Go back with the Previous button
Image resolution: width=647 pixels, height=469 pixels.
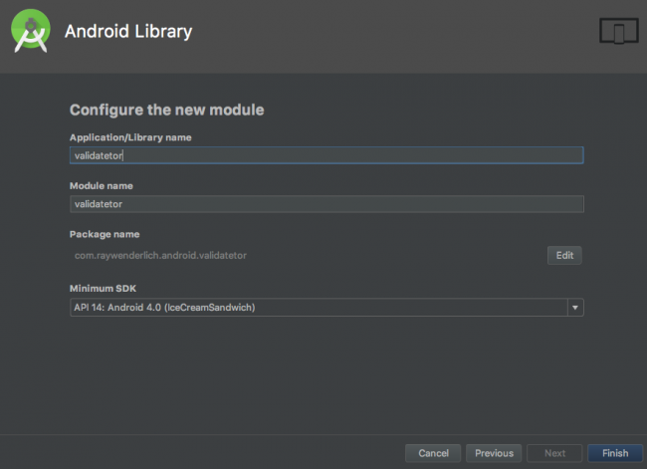pyautogui.click(x=494, y=453)
